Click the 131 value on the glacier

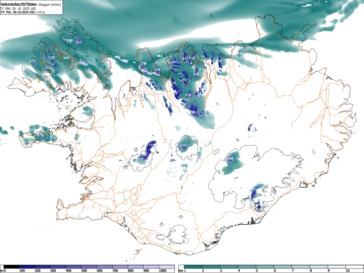[152, 145]
